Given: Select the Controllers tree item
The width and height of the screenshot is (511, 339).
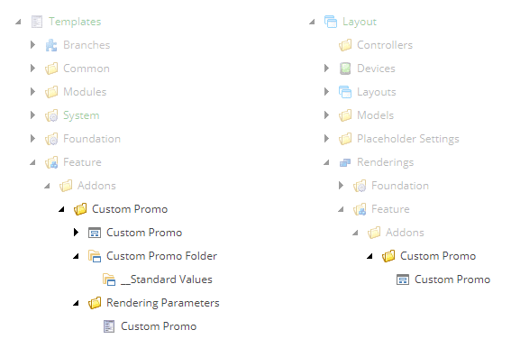Looking at the screenshot, I should (x=385, y=45).
